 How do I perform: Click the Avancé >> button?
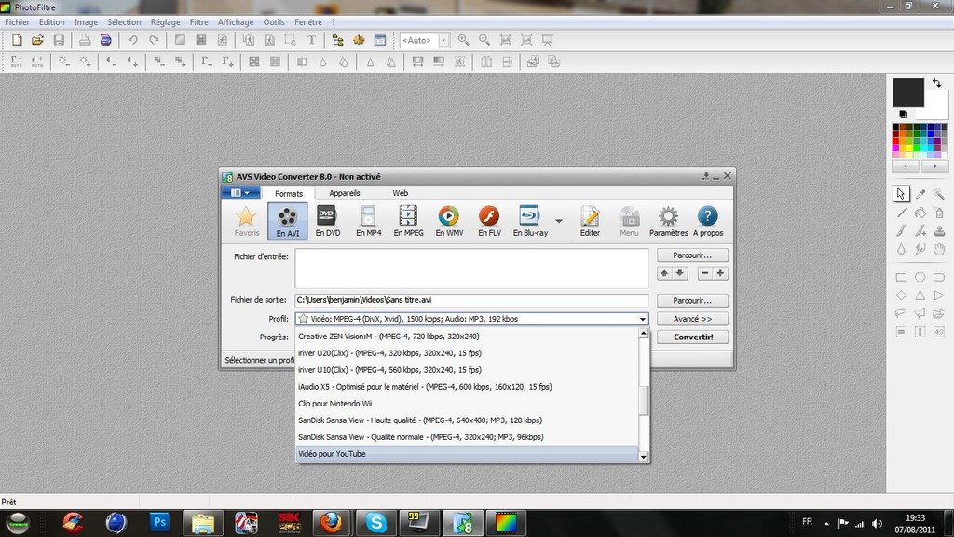(x=692, y=319)
